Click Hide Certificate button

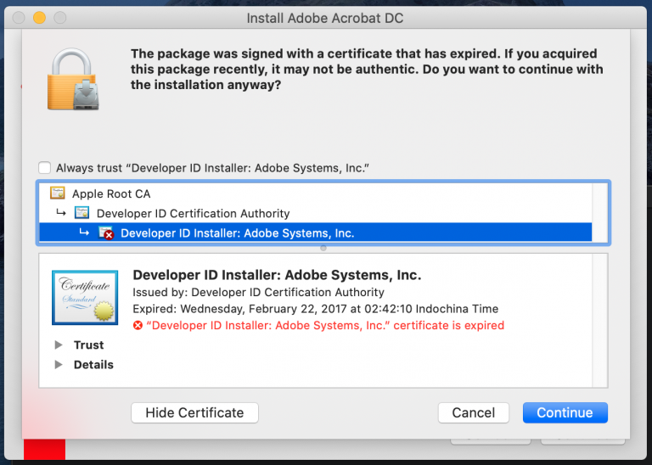194,412
